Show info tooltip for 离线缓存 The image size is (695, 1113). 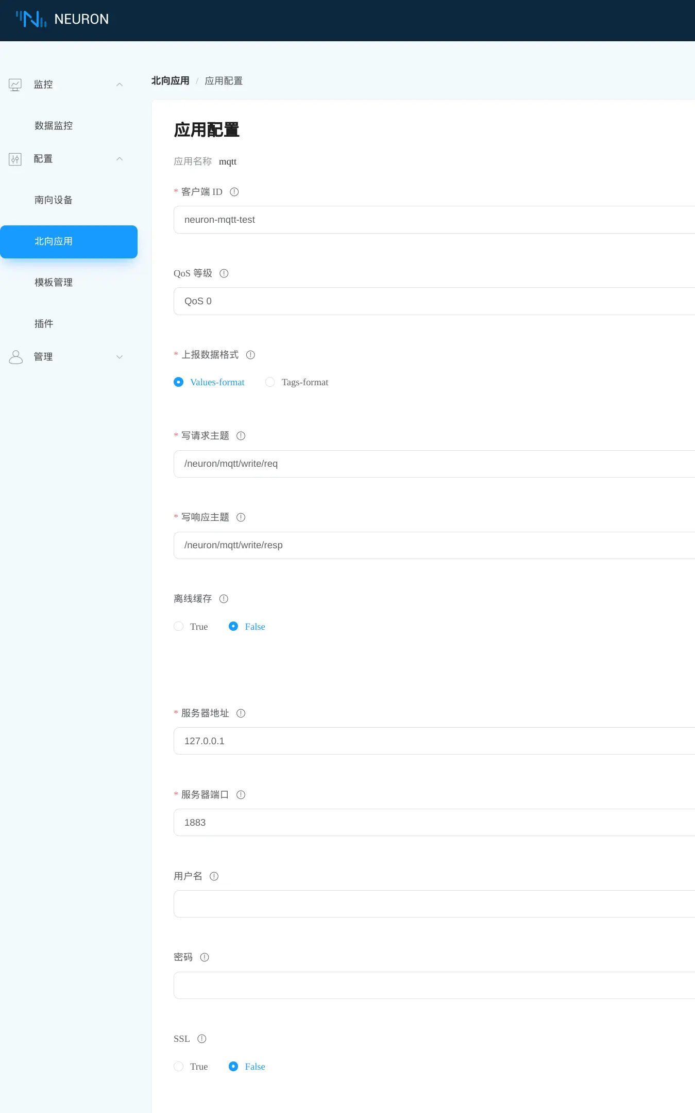[224, 599]
